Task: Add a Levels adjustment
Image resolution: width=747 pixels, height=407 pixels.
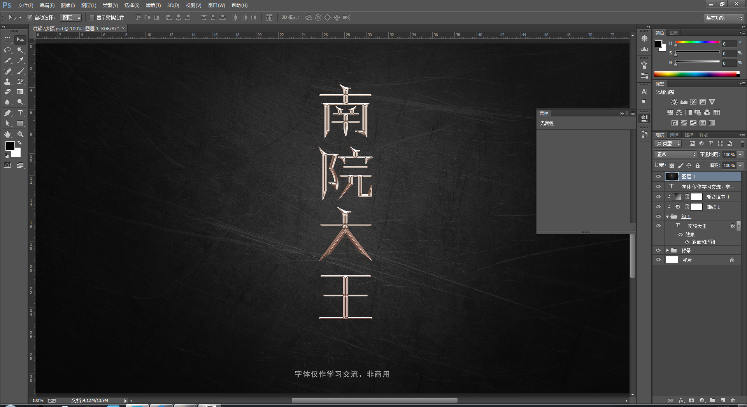Action: coord(684,102)
